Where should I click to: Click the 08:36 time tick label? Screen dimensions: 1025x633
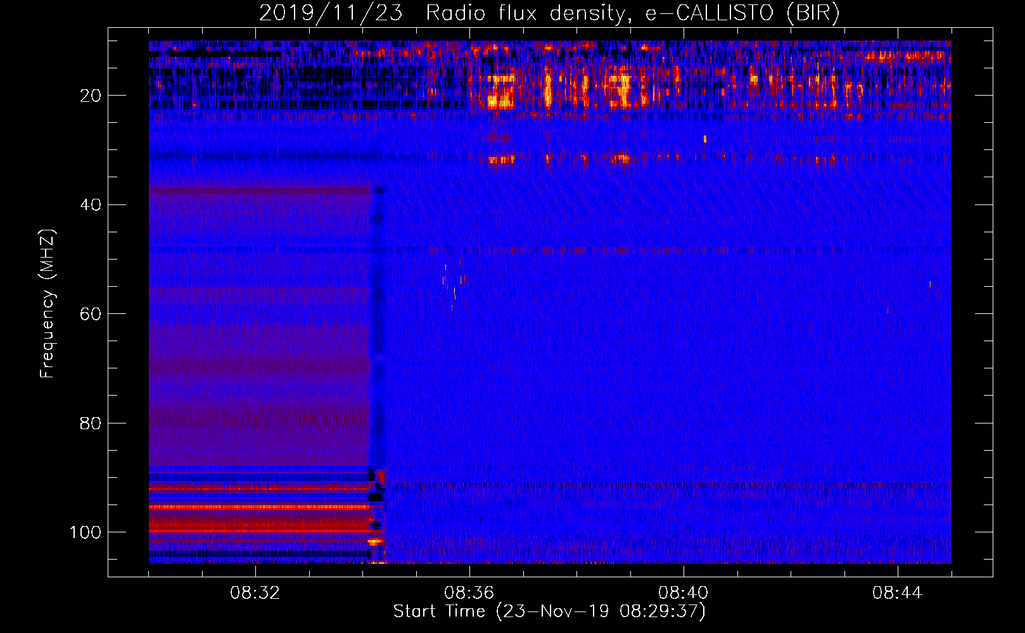(469, 593)
